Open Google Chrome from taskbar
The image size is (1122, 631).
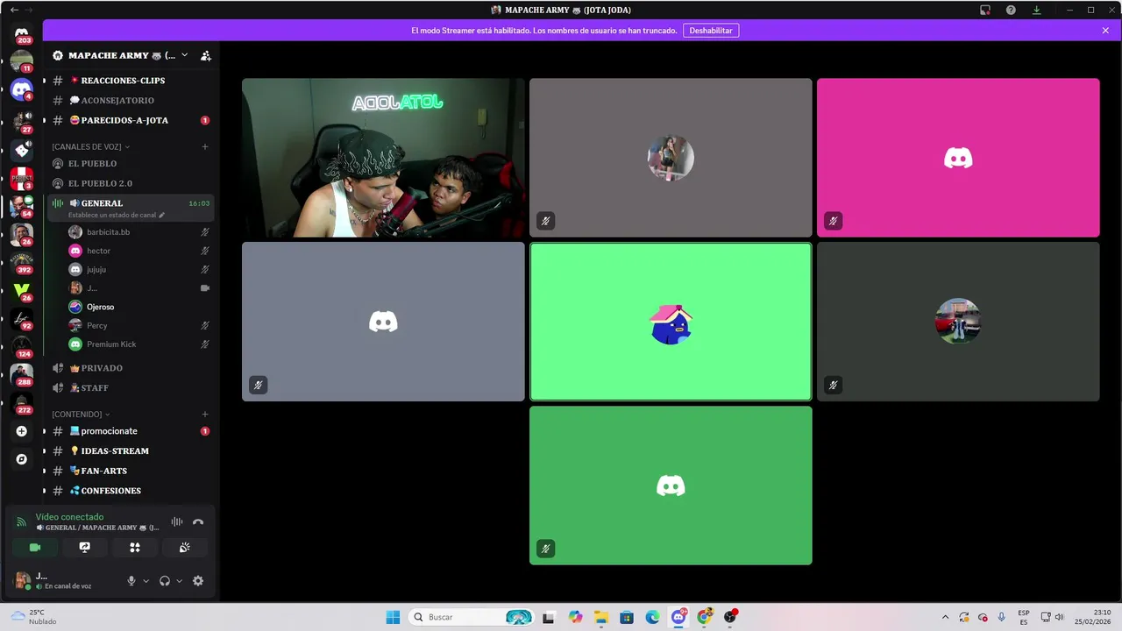tap(705, 617)
